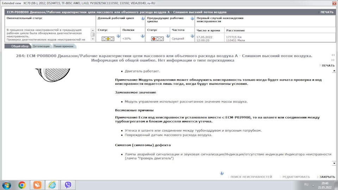Viewport: 338px width, 190px height.
Task: Click scroll up arrow of description panel
Action: pyautogui.click(x=334, y=71)
